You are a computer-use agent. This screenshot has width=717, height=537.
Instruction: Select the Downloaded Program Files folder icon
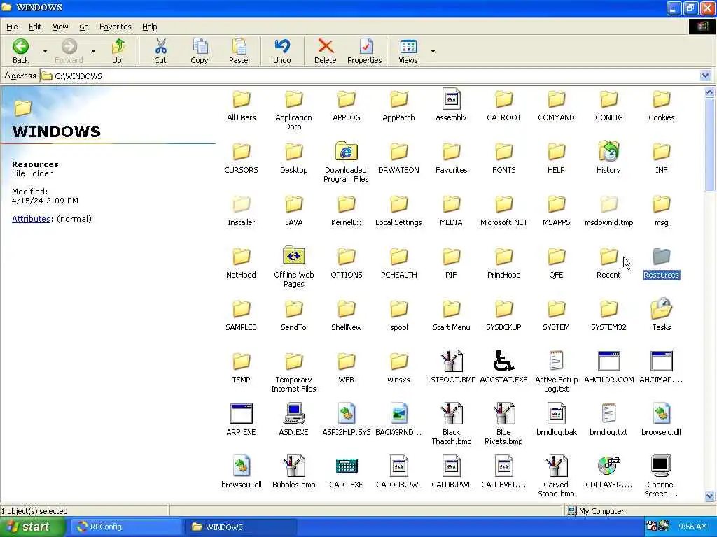point(346,151)
